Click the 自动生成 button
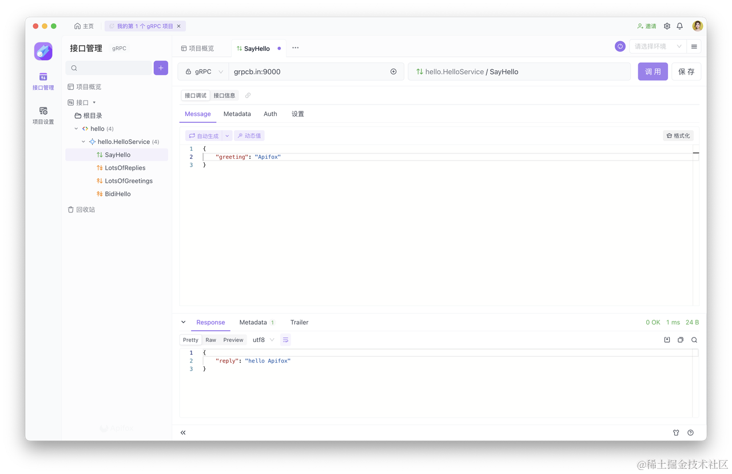Viewport: 732px width, 474px height. 204,136
